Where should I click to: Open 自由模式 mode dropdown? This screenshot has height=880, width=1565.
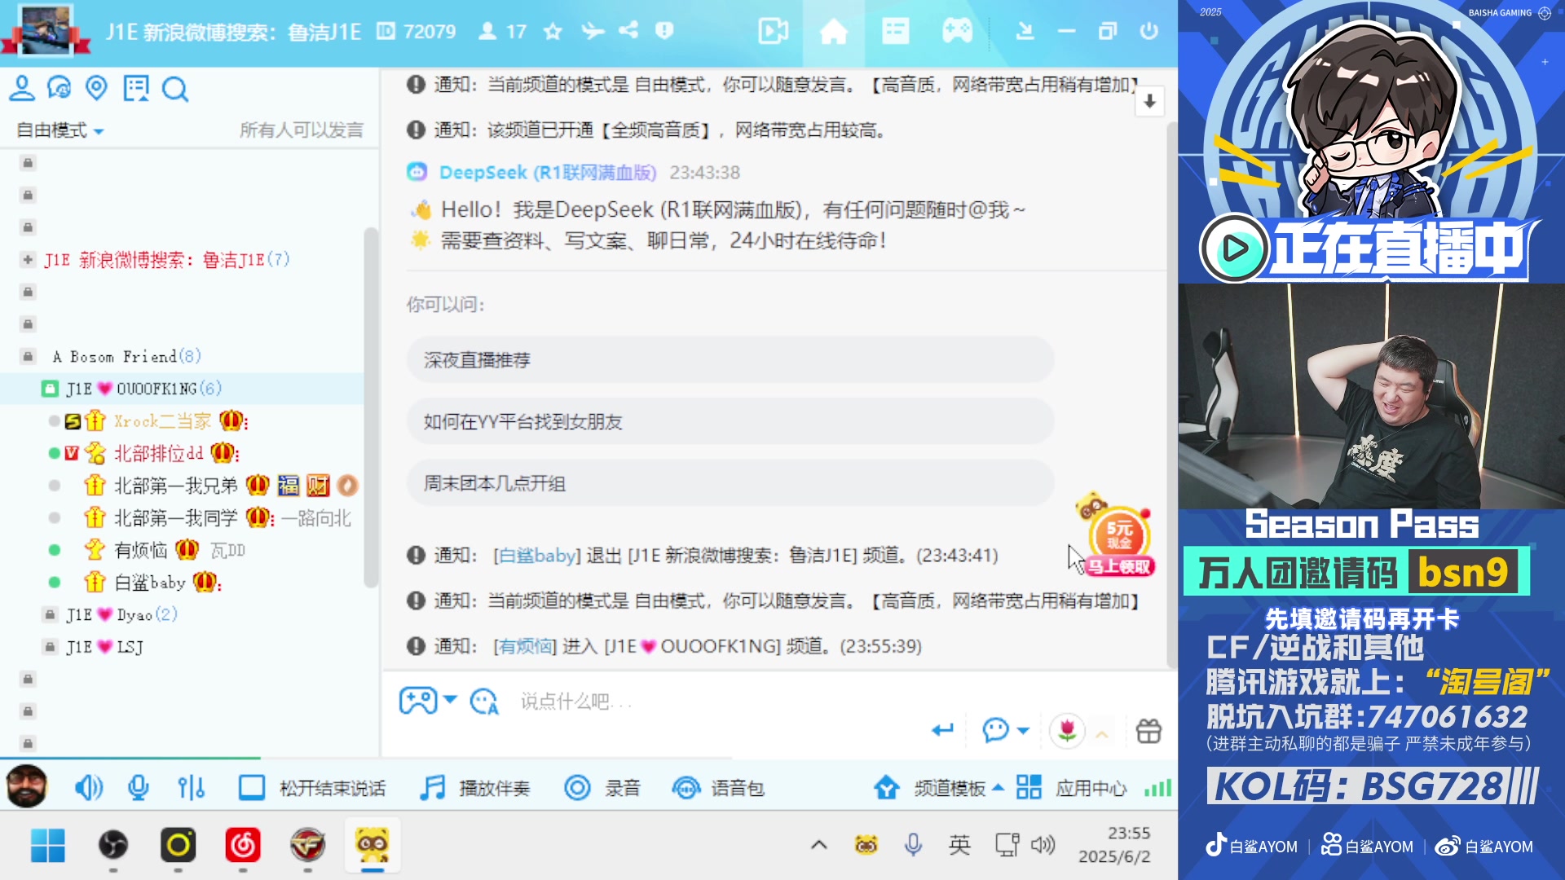60,130
